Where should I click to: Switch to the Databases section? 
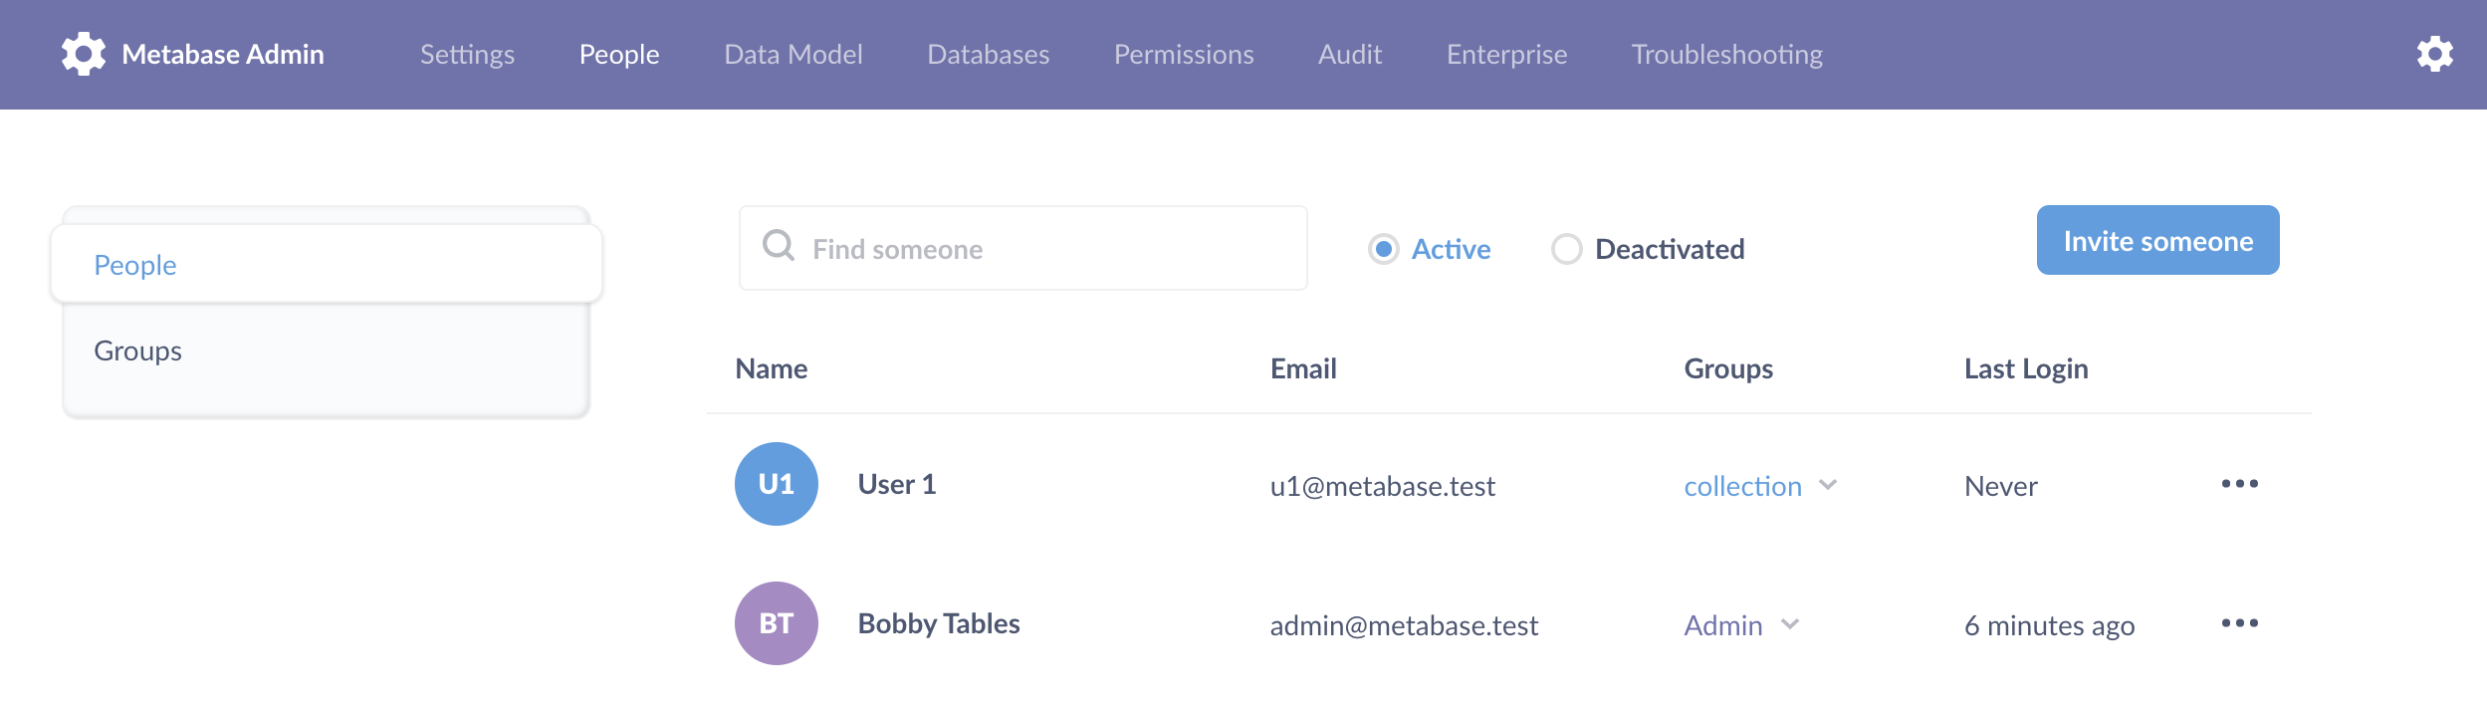(x=988, y=54)
